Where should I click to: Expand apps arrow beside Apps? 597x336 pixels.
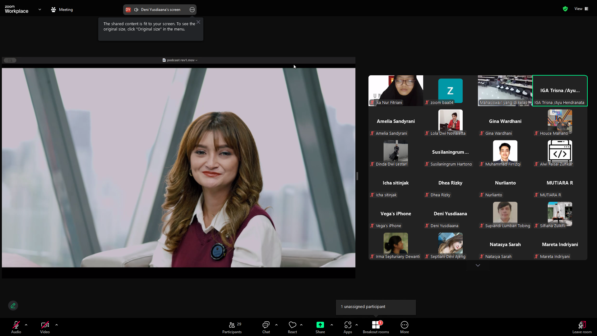pyautogui.click(x=357, y=325)
